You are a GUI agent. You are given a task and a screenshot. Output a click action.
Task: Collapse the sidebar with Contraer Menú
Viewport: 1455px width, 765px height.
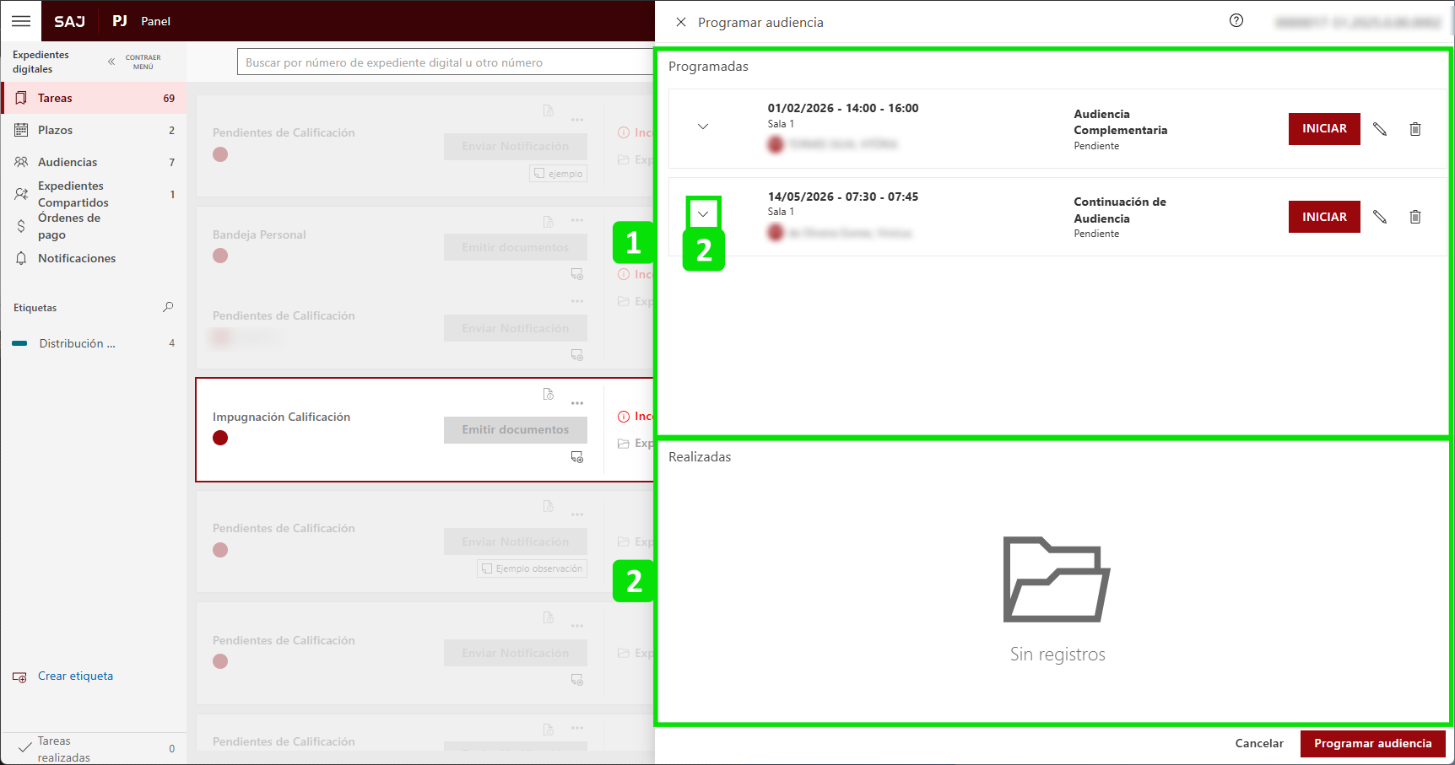[134, 62]
